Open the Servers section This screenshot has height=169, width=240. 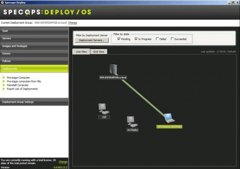(34, 38)
